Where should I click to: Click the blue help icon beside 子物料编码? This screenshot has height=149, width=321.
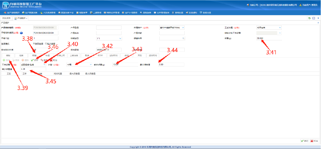(21, 33)
